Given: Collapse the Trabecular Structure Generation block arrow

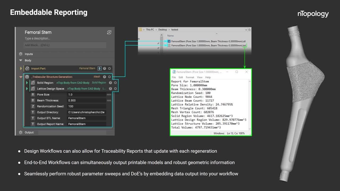Looking at the screenshot, I should coord(21,77).
